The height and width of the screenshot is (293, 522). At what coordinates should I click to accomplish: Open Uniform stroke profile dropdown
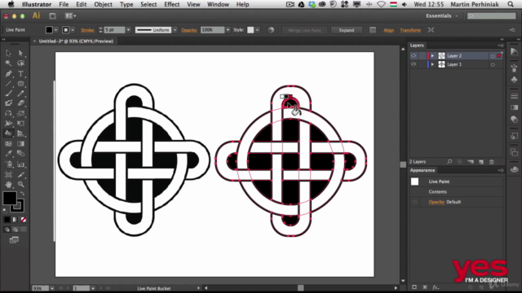175,30
